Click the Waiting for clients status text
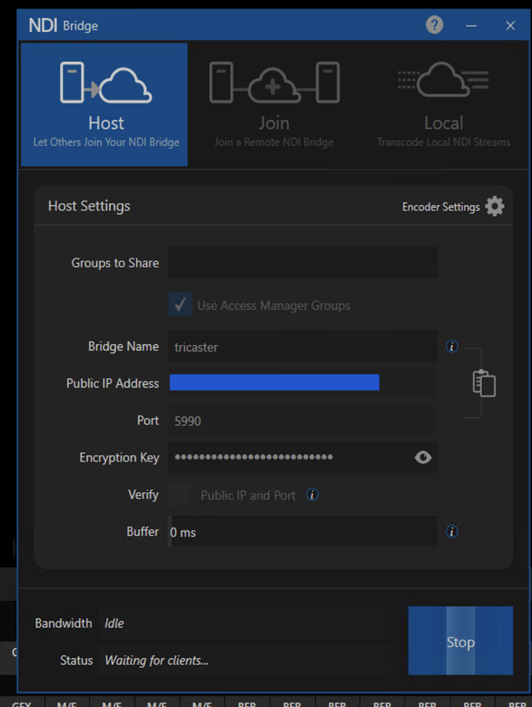 click(x=156, y=660)
